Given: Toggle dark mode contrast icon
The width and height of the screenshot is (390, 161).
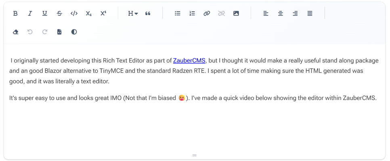Looking at the screenshot, I should pos(74,32).
